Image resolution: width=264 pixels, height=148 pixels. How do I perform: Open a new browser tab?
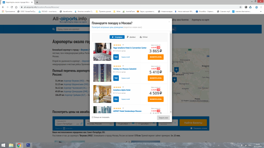pos(37,2)
